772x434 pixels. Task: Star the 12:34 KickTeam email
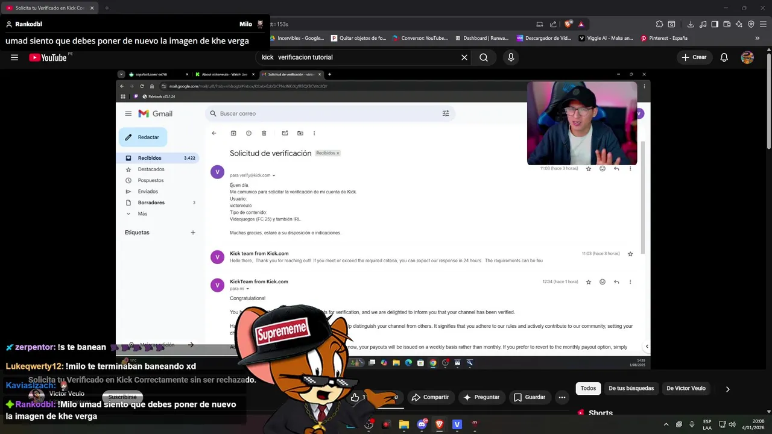coord(589,281)
